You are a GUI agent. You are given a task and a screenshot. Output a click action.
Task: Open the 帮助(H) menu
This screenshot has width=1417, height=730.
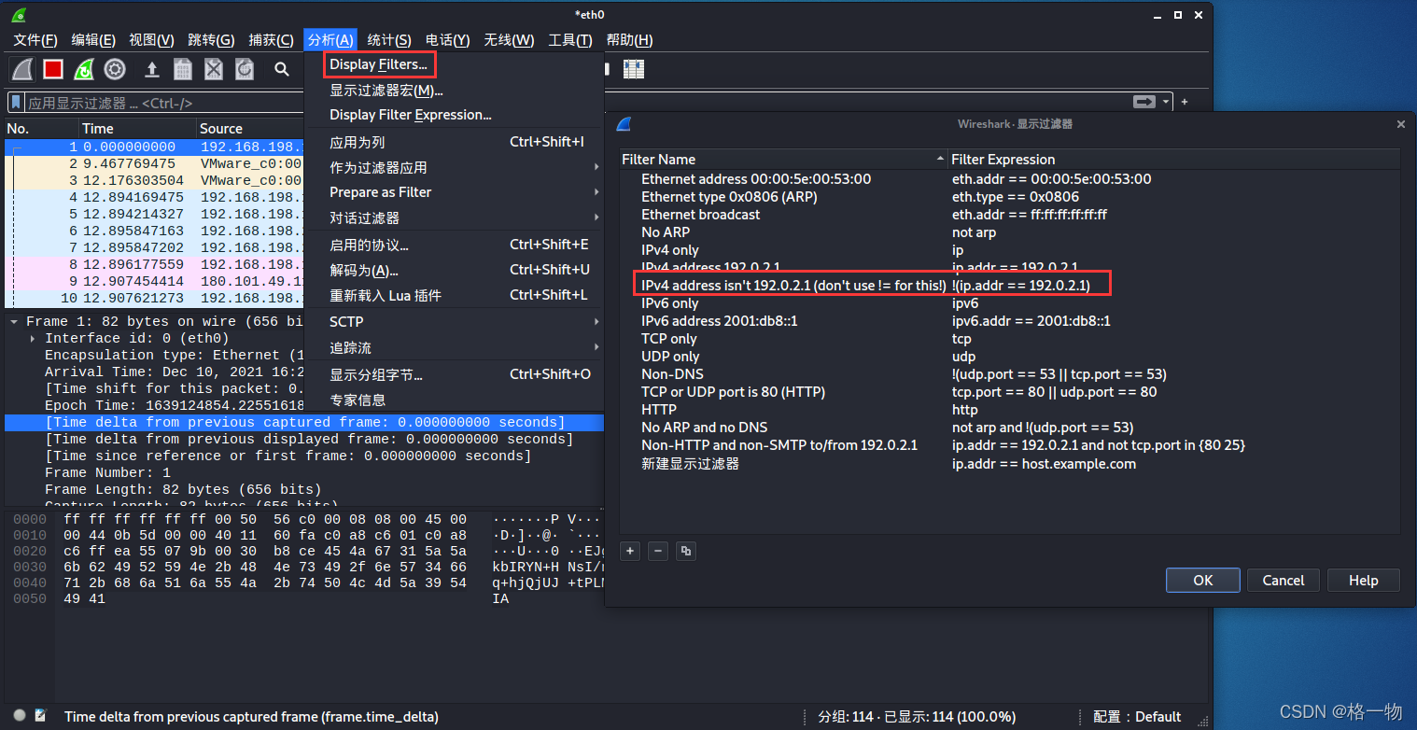[x=629, y=40]
